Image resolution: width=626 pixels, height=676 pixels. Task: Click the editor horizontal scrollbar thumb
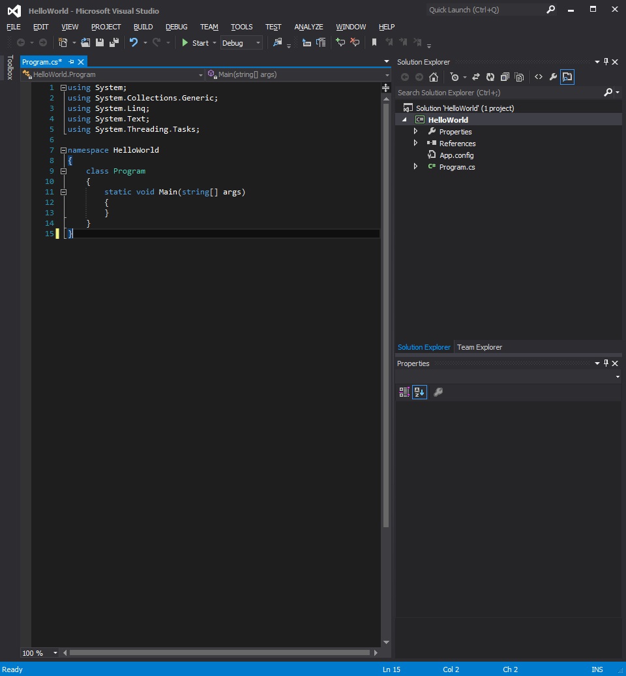tap(220, 653)
